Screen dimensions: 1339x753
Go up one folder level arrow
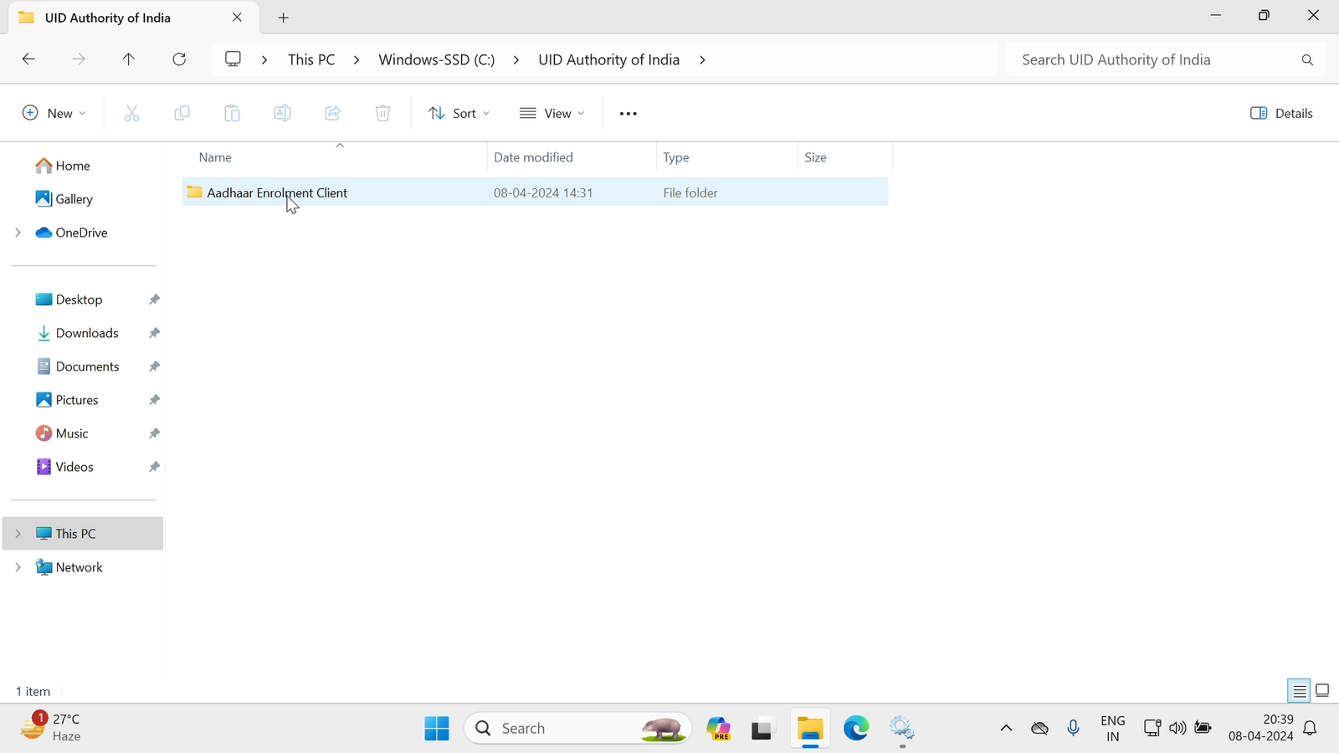pos(129,59)
